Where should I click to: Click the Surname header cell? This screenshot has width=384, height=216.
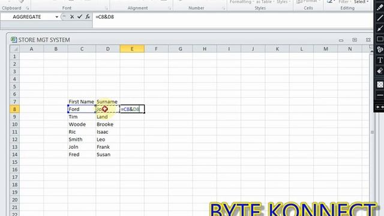pos(108,101)
